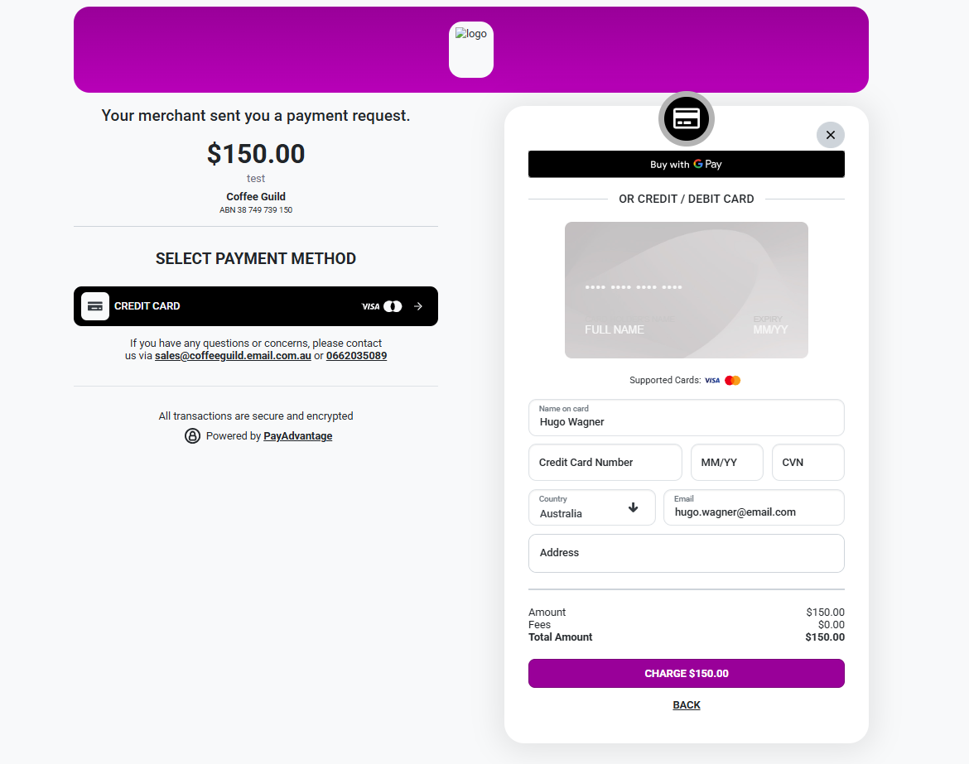Click the arrow on Credit Card method row
The image size is (969, 764).
pyautogui.click(x=418, y=306)
